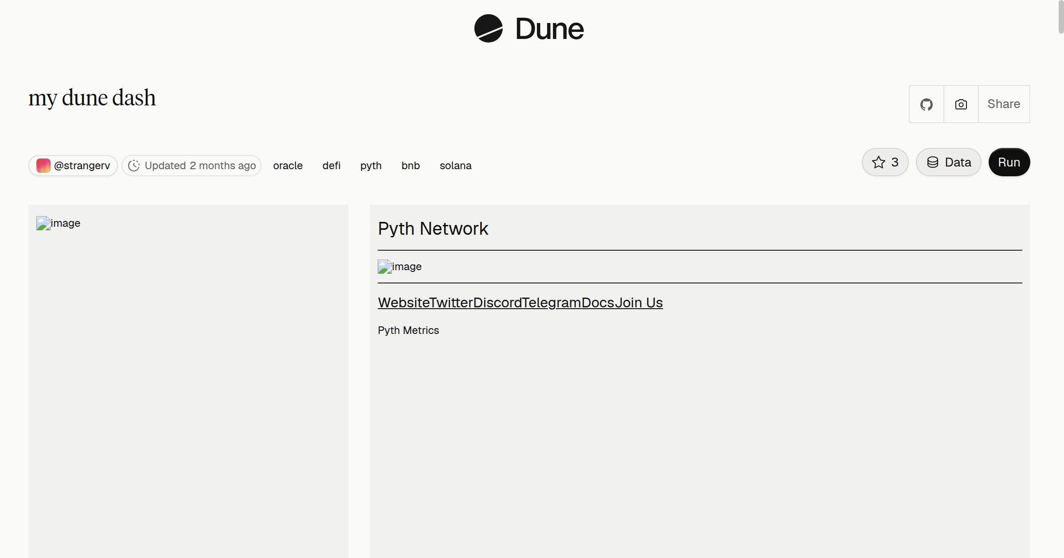Image resolution: width=1064 pixels, height=558 pixels.
Task: Click the Pyth Network heading
Action: [433, 229]
